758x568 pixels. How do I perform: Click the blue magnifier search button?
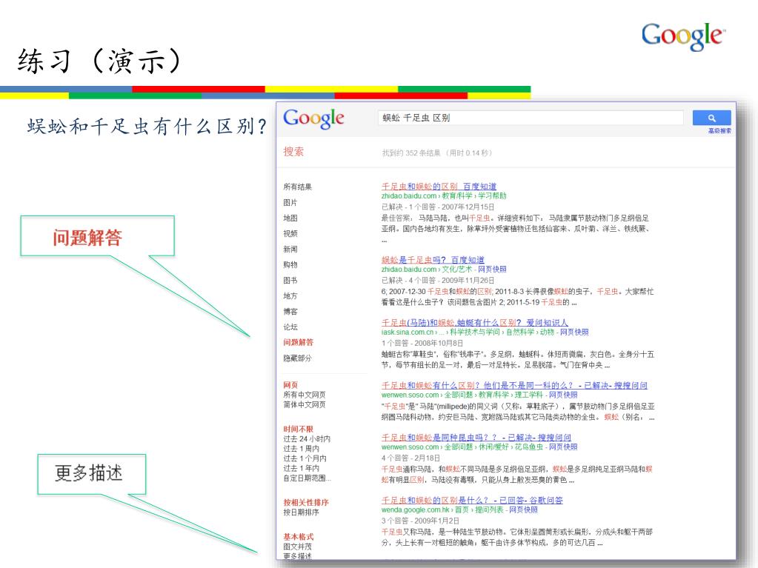pos(711,118)
